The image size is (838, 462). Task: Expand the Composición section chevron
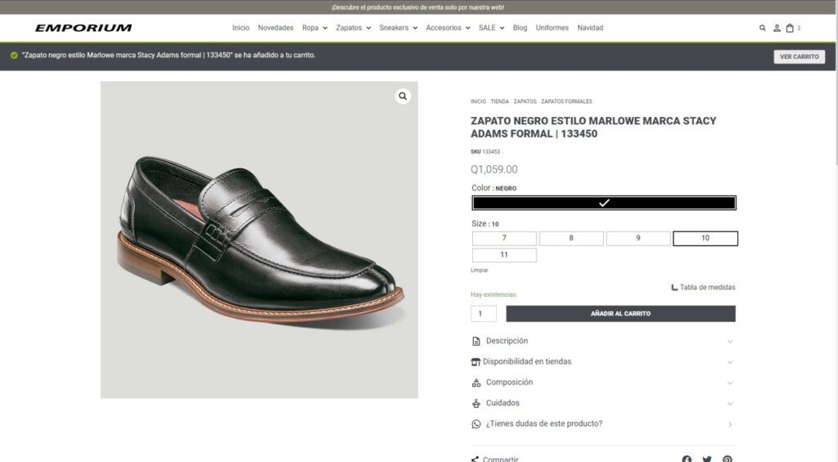(x=730, y=384)
